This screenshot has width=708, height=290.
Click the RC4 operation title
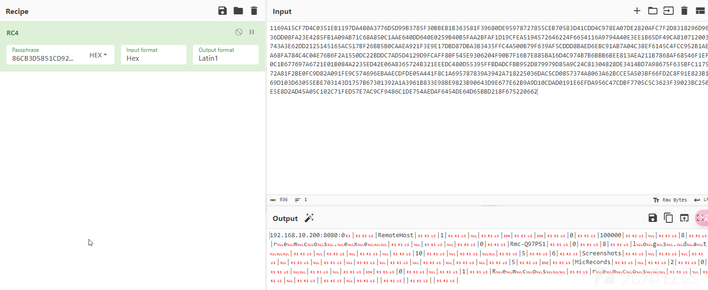point(13,33)
